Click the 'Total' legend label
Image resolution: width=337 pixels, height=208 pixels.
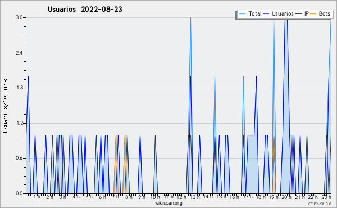coord(255,13)
